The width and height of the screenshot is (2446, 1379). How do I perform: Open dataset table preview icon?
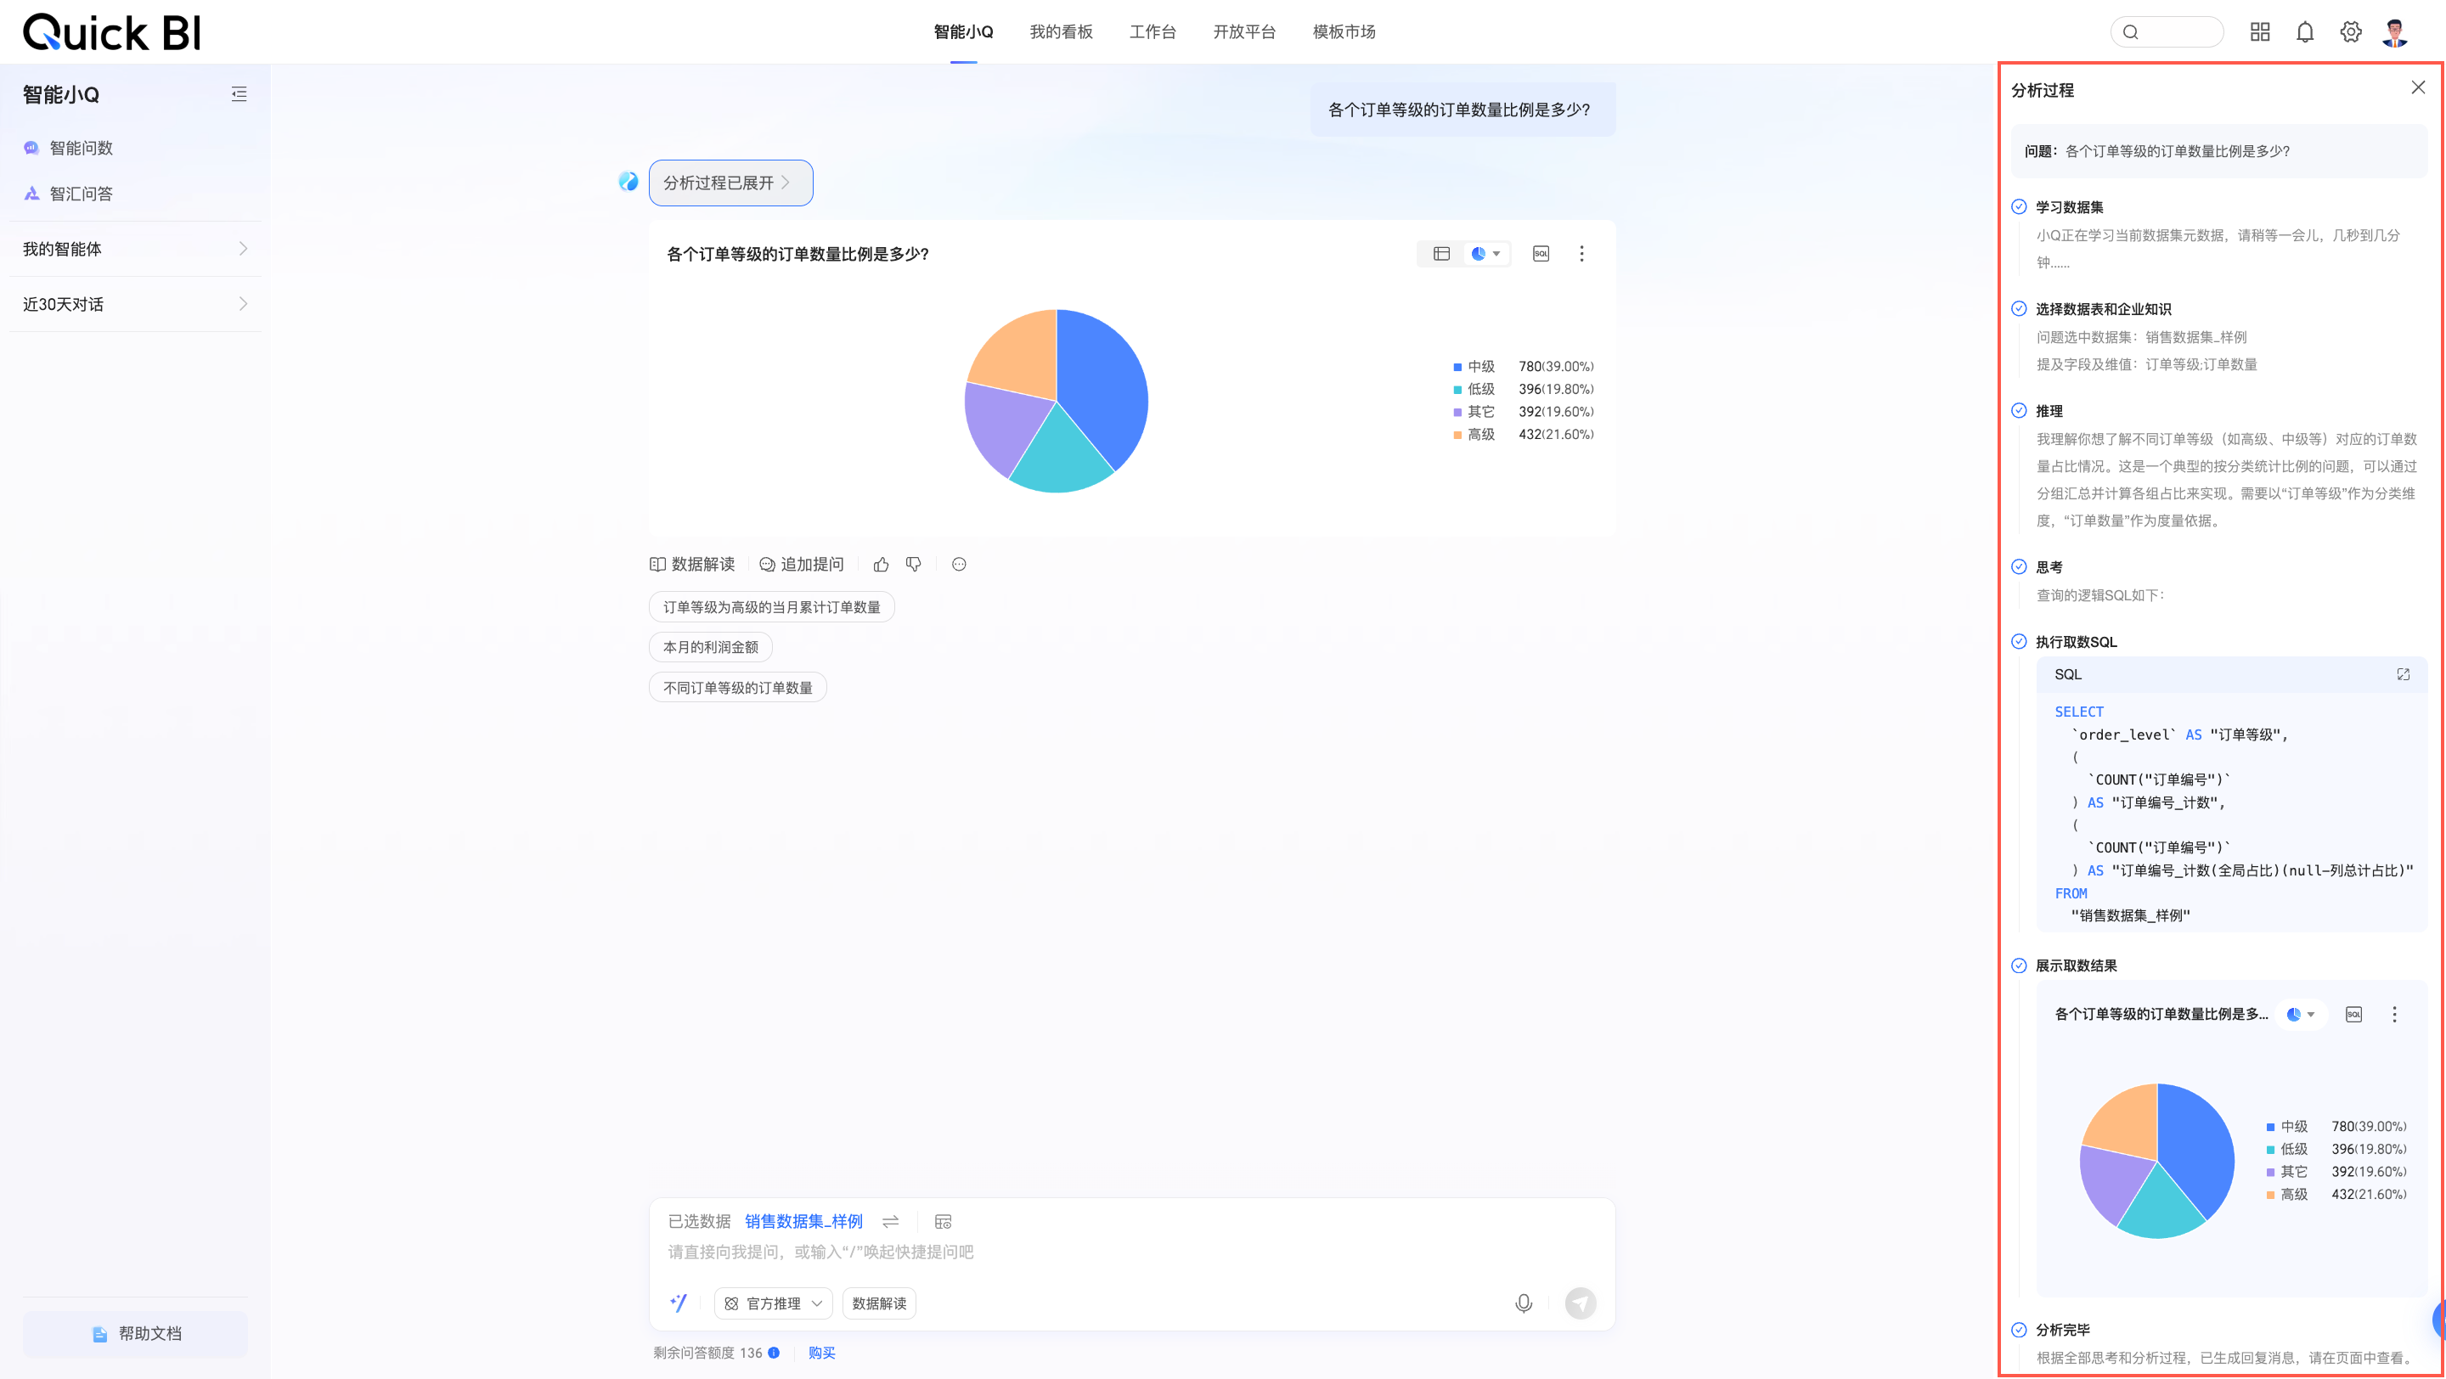(x=943, y=1221)
